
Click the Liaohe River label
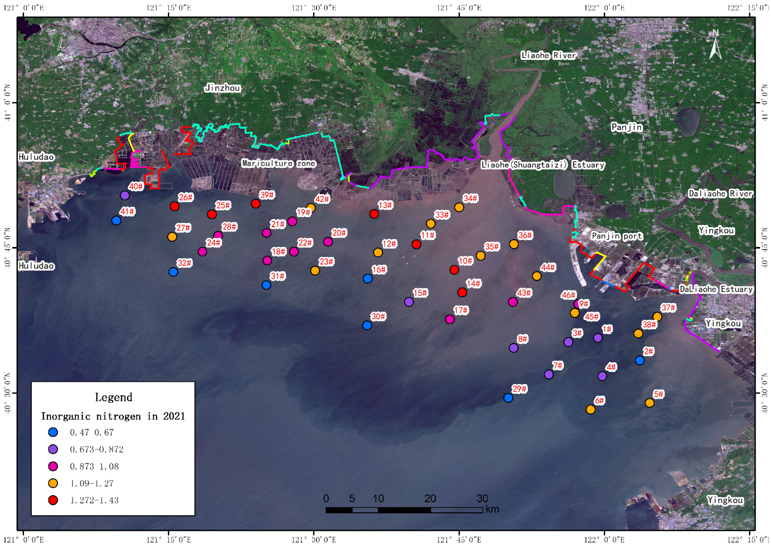click(x=548, y=55)
